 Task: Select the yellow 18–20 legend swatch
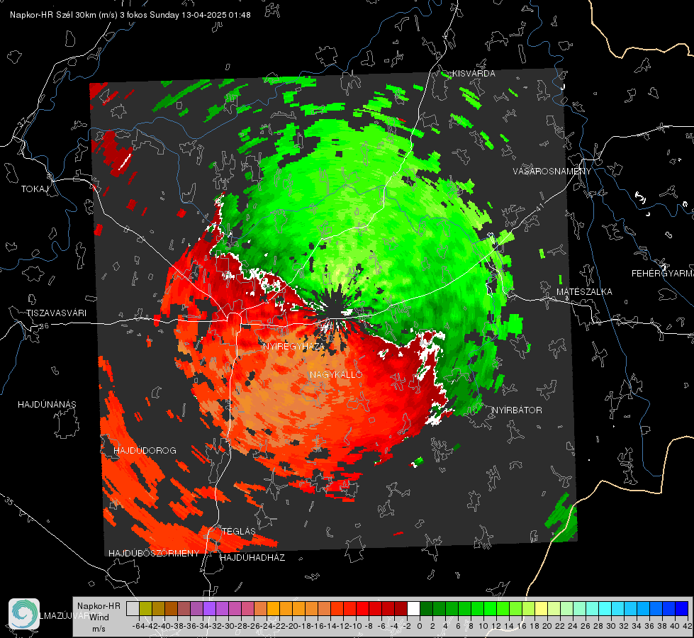pyautogui.click(x=542, y=608)
